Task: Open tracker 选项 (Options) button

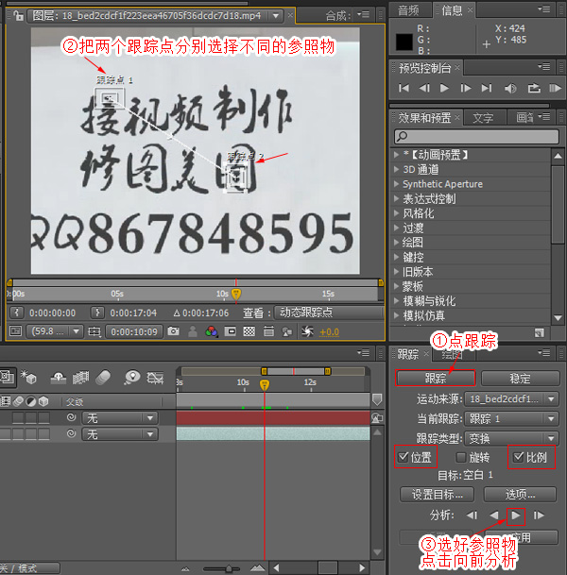Action: point(520,495)
